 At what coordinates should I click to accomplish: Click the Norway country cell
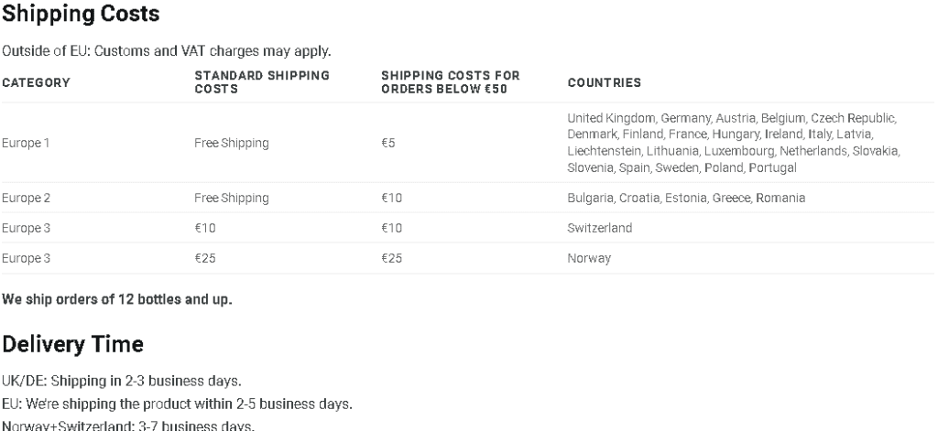pos(589,258)
